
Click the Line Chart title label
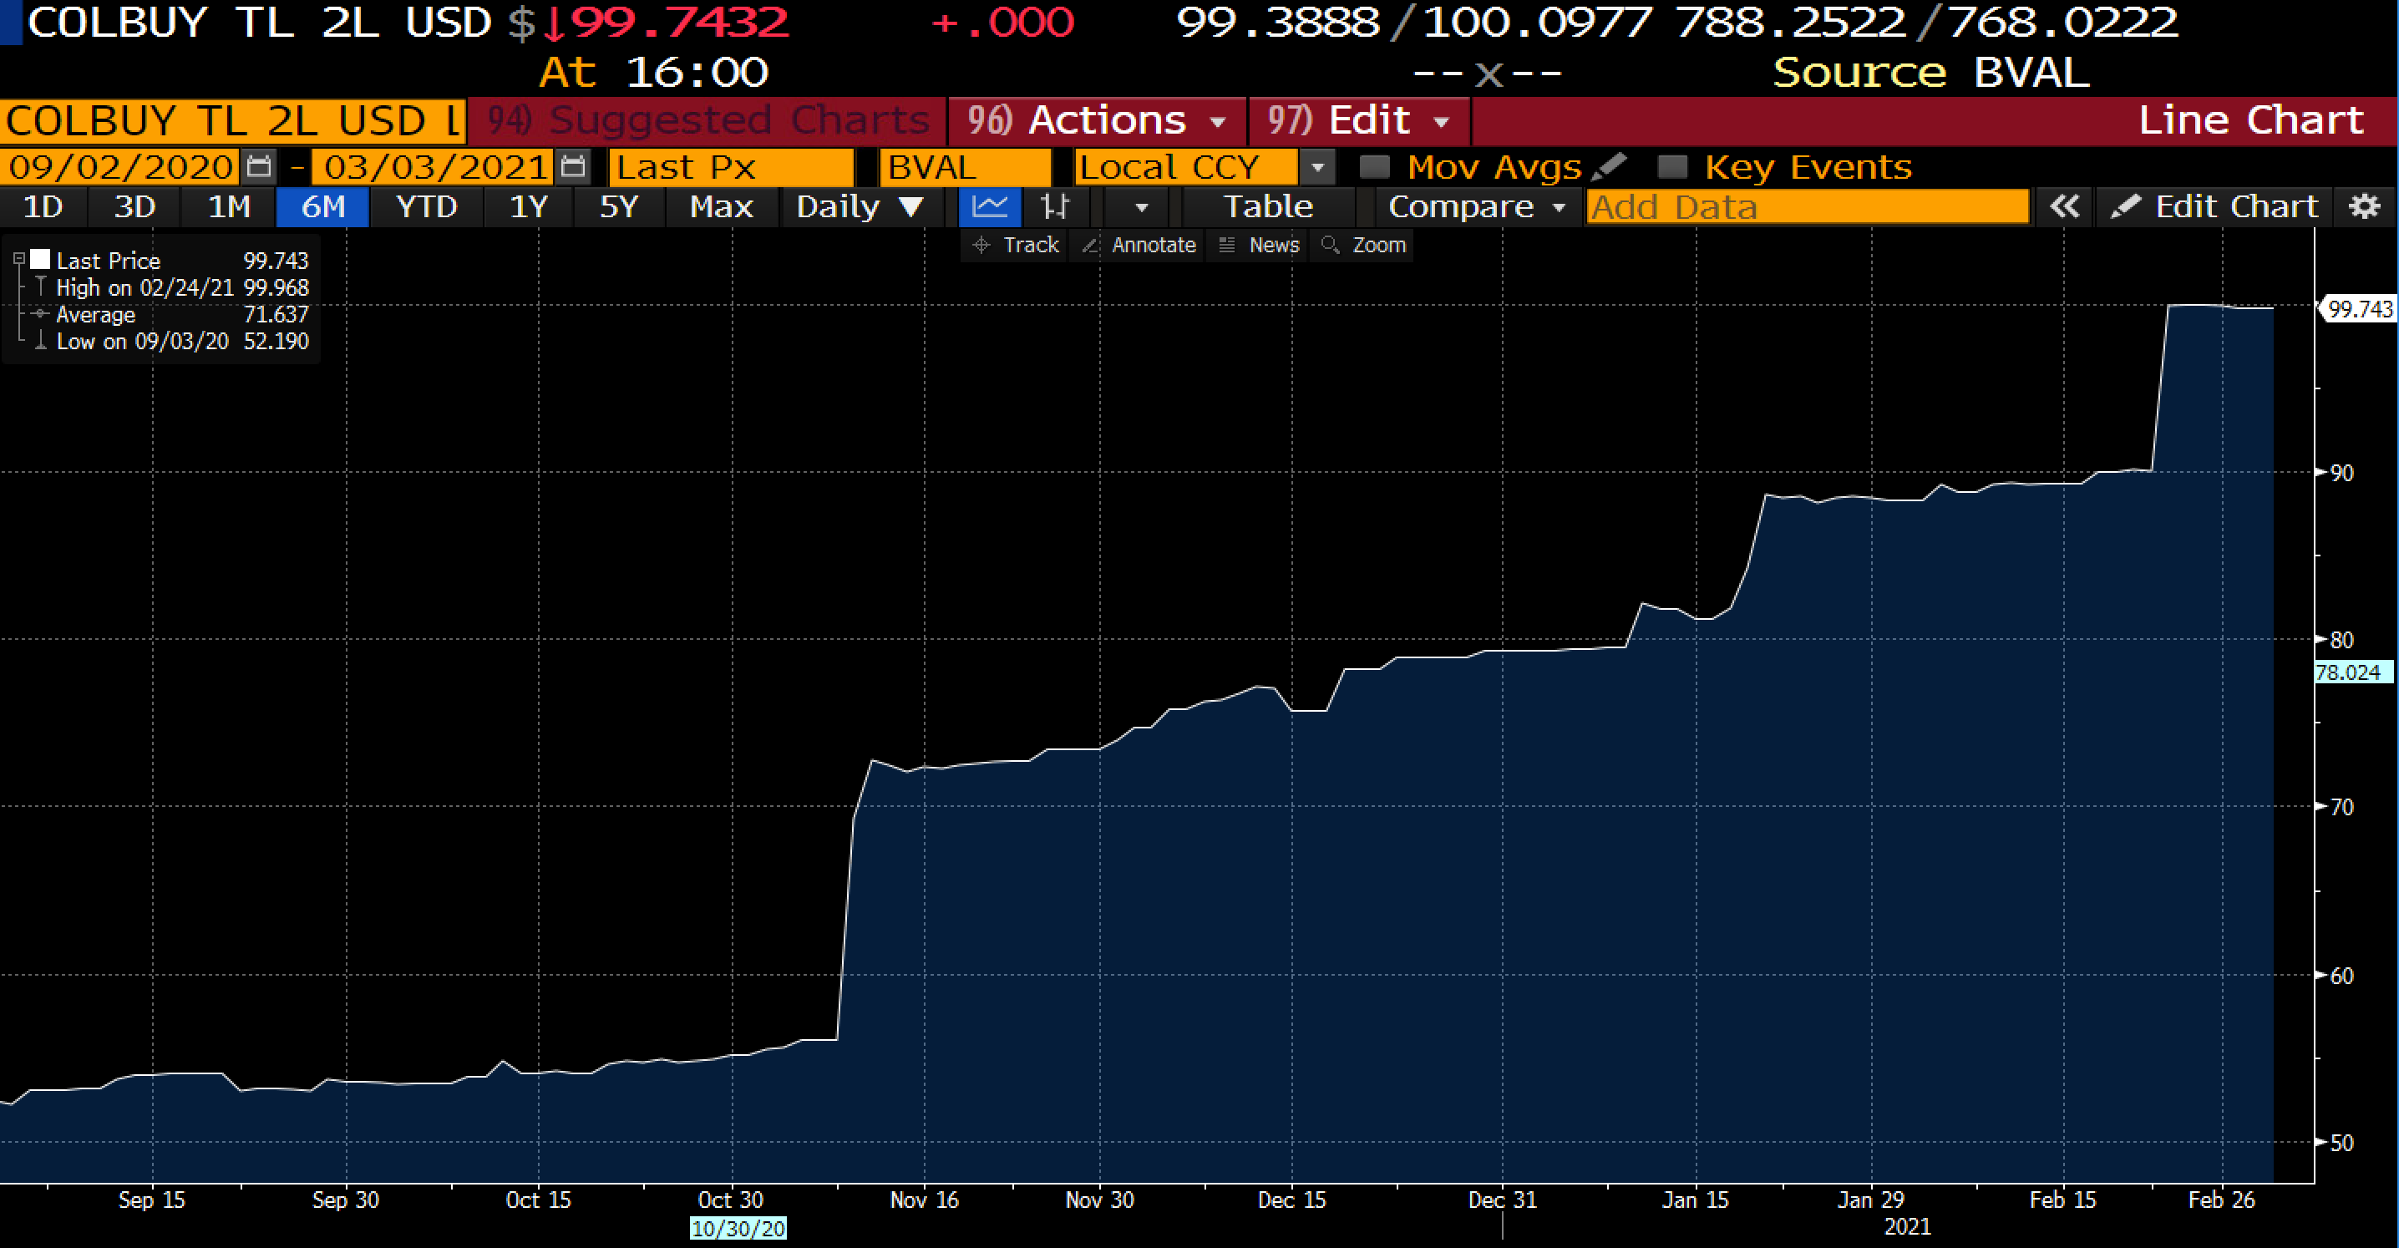click(2251, 120)
